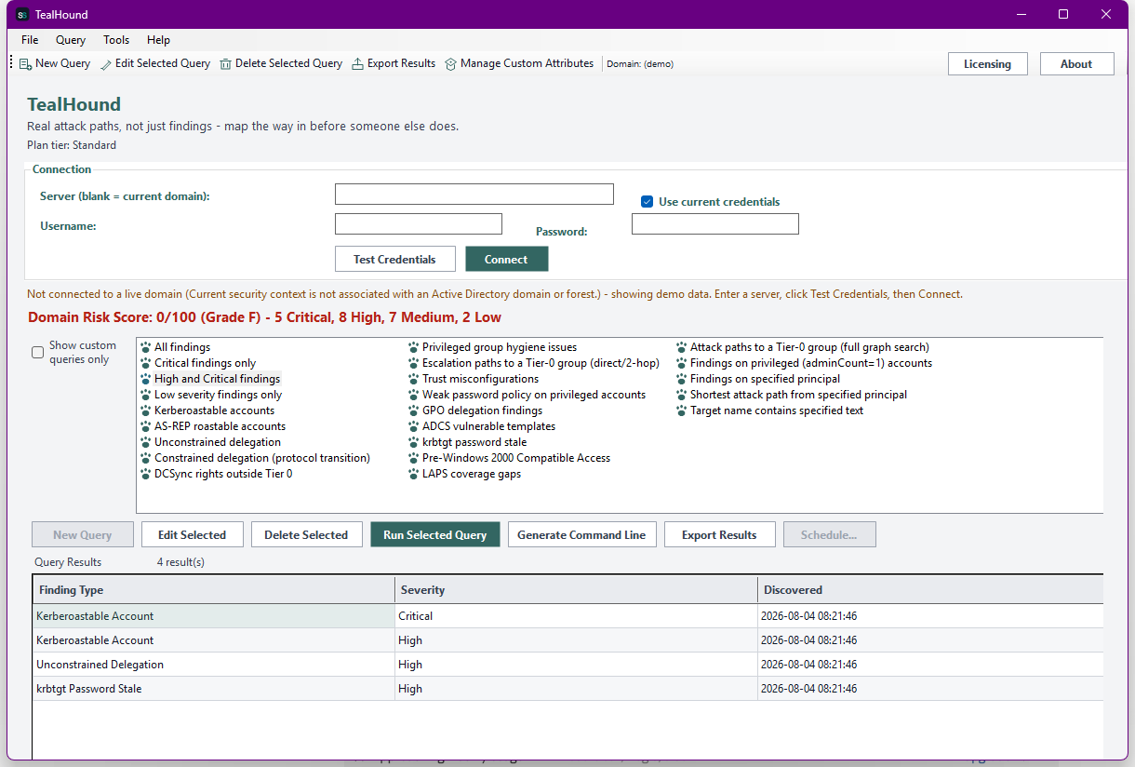Image resolution: width=1135 pixels, height=767 pixels.
Task: Select the Unconstrained Delegation result row
Action: click(x=567, y=665)
